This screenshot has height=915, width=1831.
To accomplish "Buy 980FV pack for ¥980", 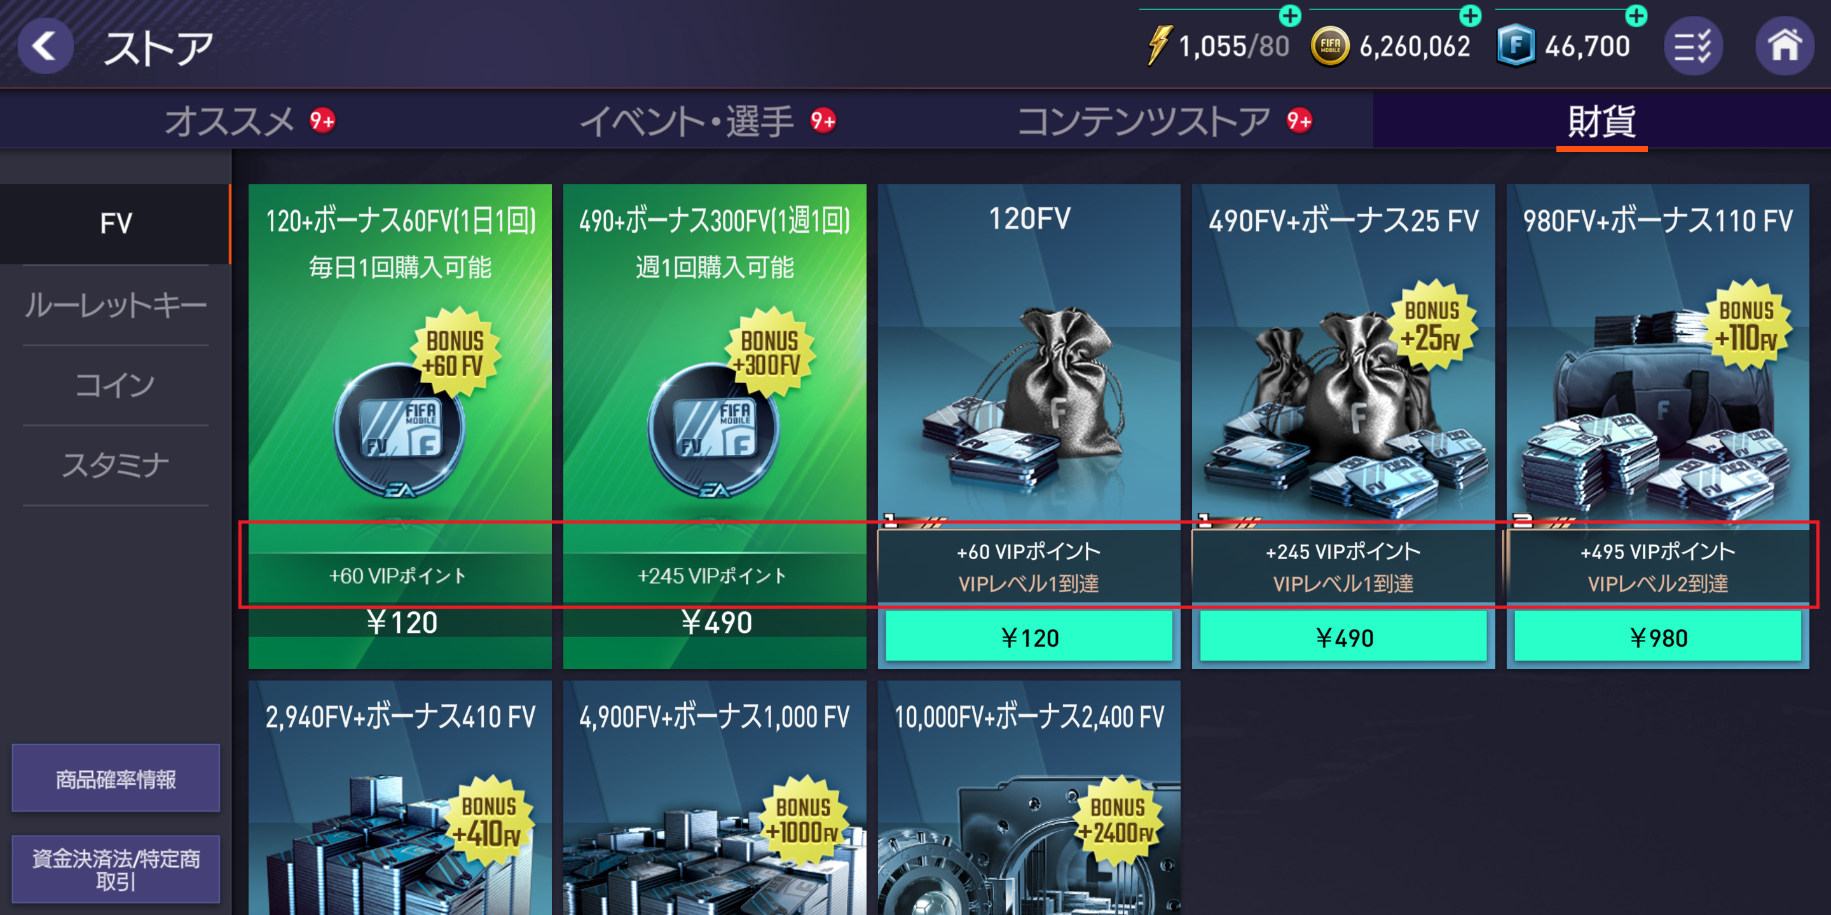I will coord(1657,637).
